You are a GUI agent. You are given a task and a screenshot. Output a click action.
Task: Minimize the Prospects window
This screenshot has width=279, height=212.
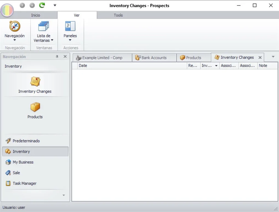coord(239,5)
